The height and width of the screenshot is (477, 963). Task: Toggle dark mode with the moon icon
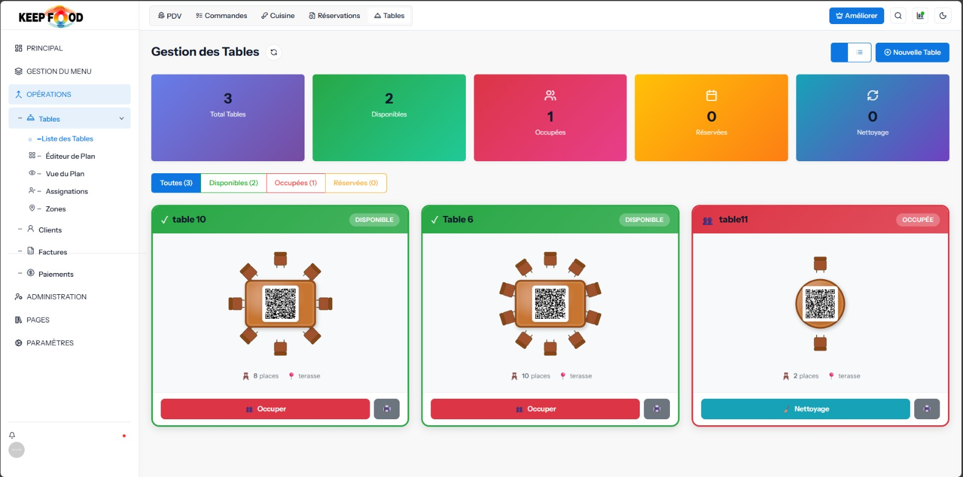(x=943, y=16)
